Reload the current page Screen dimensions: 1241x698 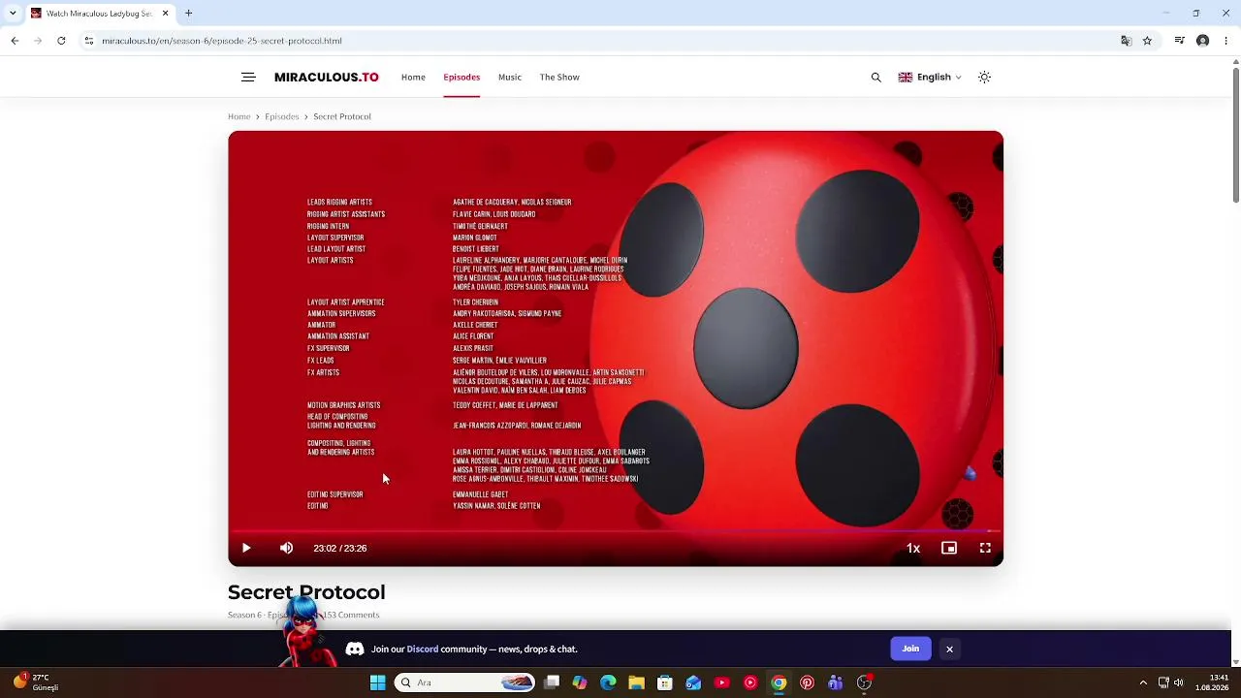(61, 41)
